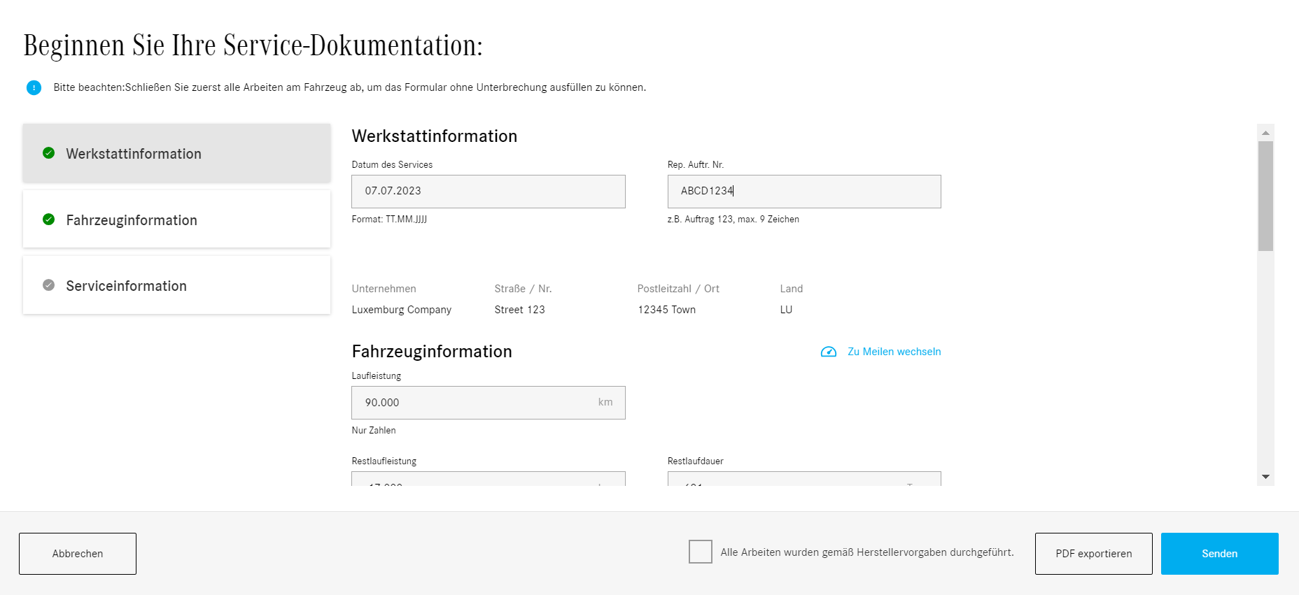Click the green checkmark beside Werkstattinformation

(x=48, y=153)
